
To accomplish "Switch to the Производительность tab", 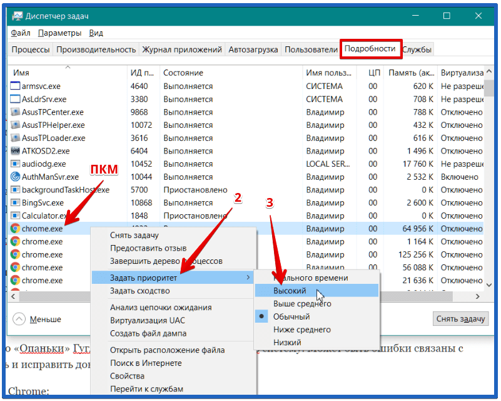I will click(x=96, y=49).
